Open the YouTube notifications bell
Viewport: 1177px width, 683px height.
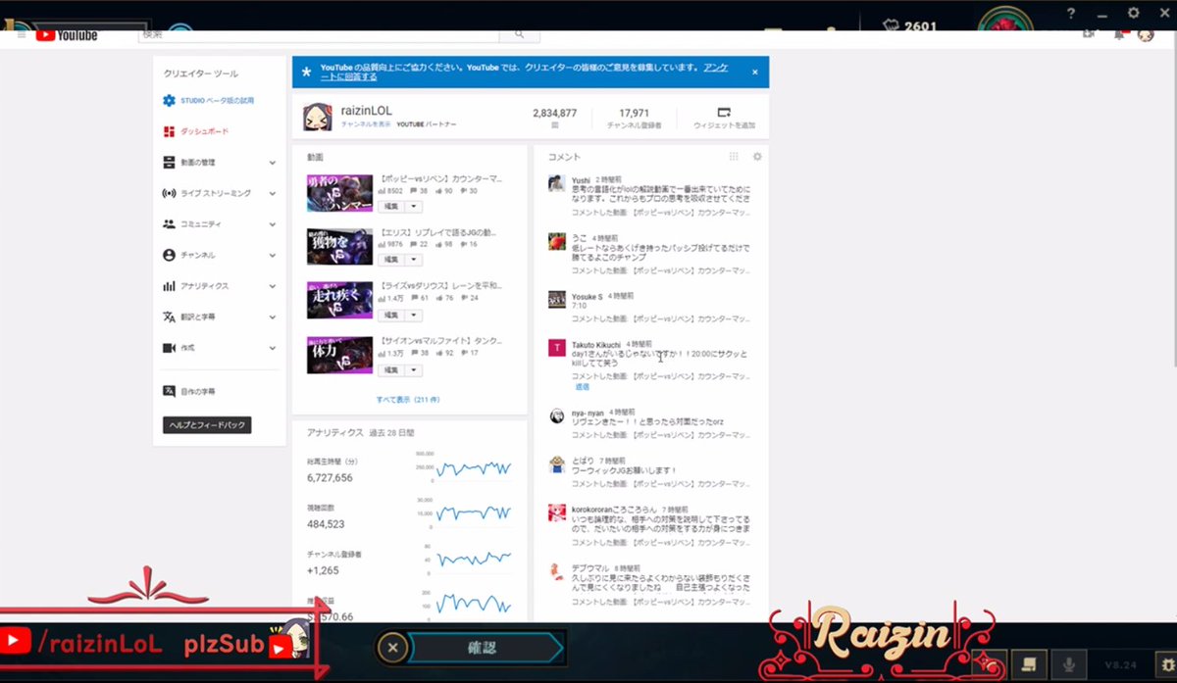[x=1118, y=35]
